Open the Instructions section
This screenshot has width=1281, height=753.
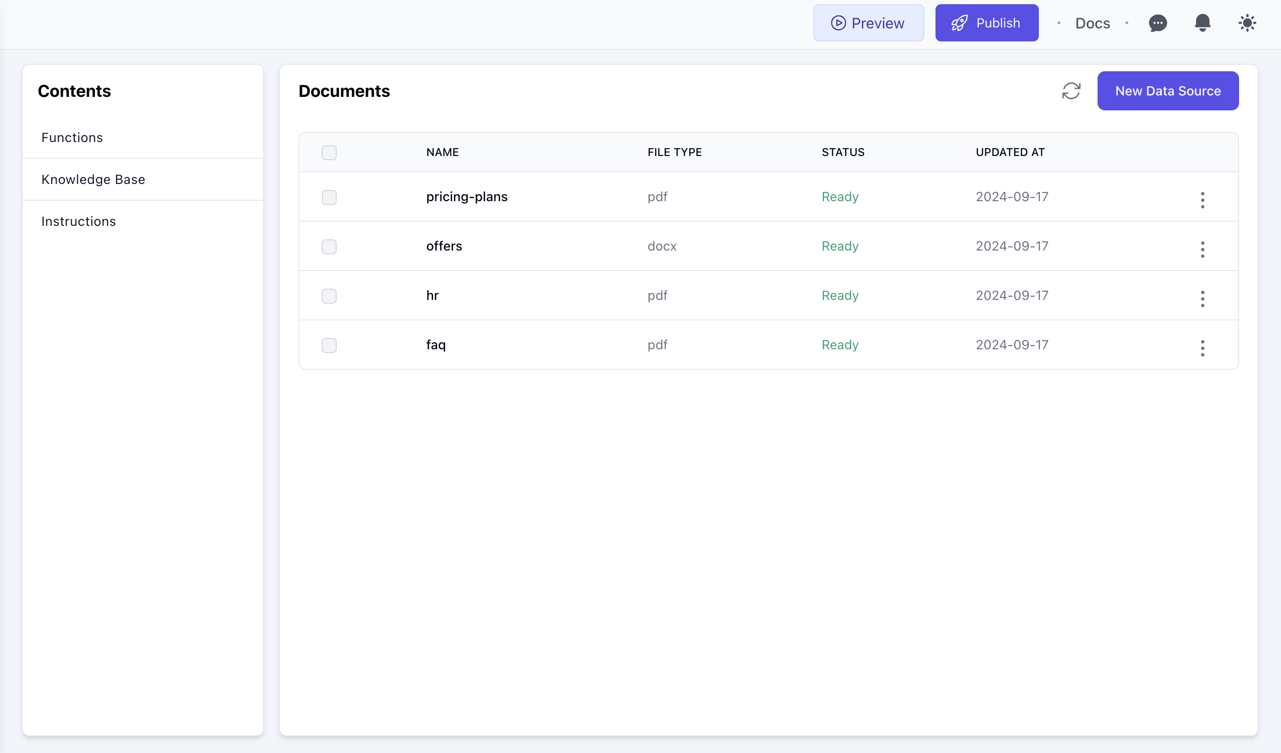coord(78,221)
